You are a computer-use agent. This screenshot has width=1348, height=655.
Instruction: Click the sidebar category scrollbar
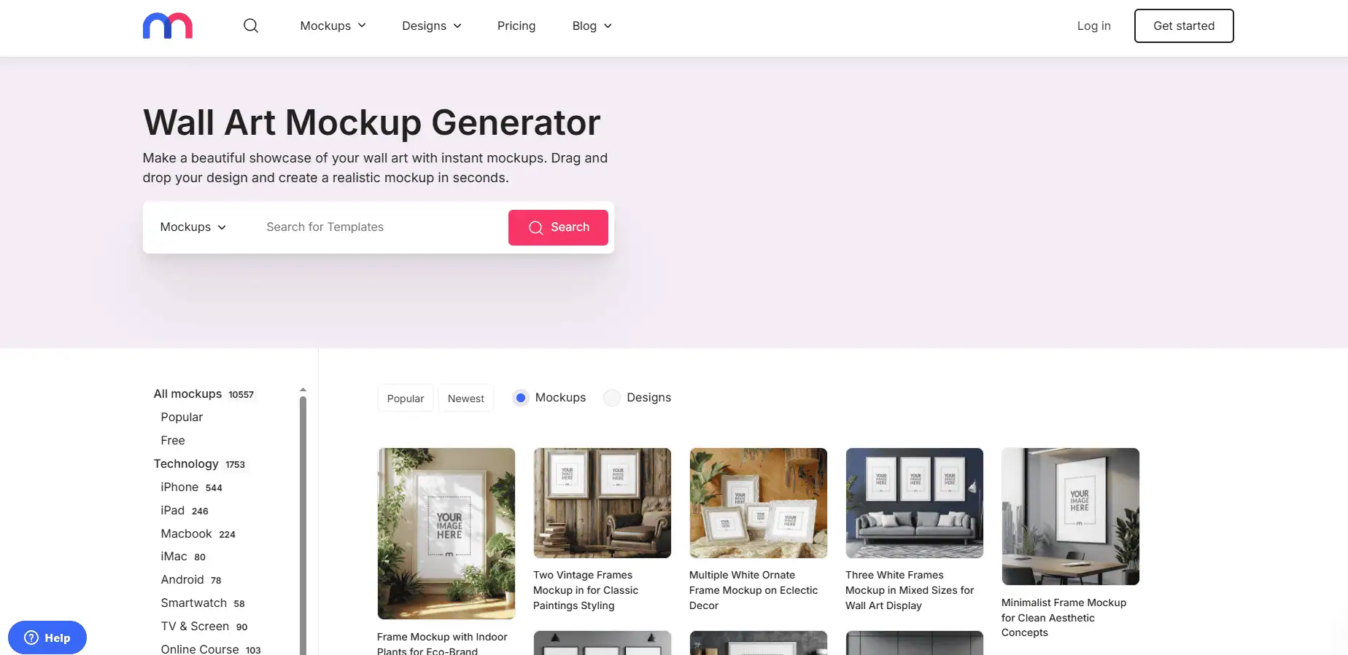[x=303, y=525]
